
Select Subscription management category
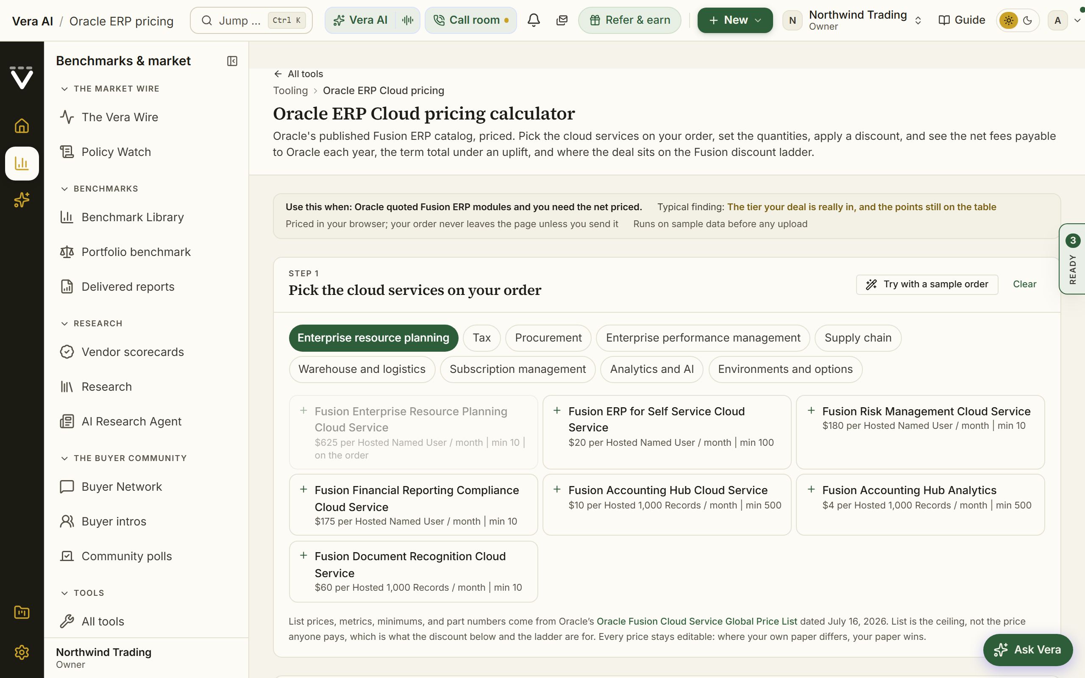517,369
